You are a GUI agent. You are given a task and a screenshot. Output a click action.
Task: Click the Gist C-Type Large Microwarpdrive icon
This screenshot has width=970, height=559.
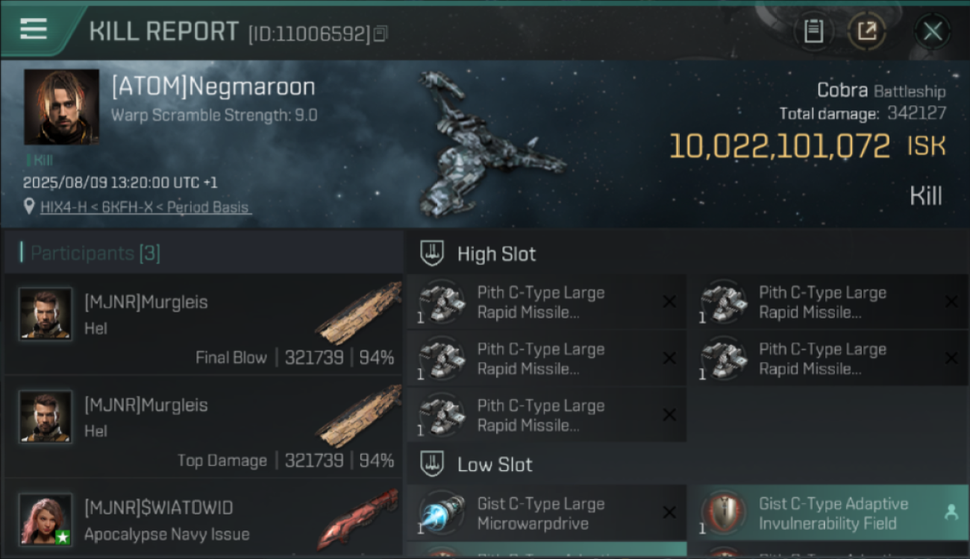(442, 513)
